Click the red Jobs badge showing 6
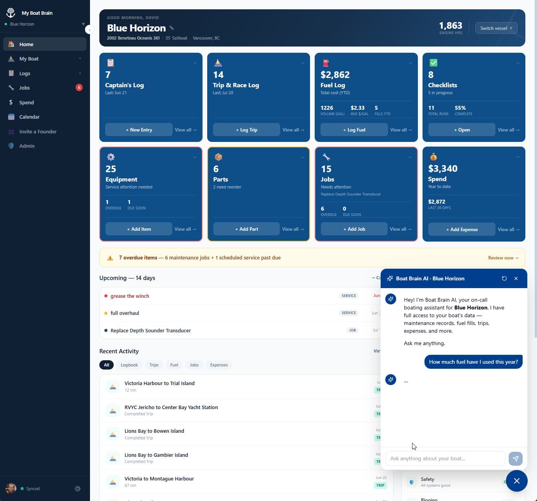 point(79,88)
